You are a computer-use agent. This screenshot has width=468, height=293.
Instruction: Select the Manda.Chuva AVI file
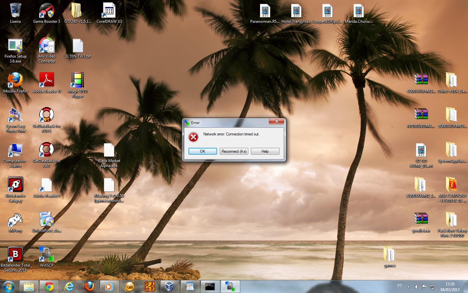[358, 13]
